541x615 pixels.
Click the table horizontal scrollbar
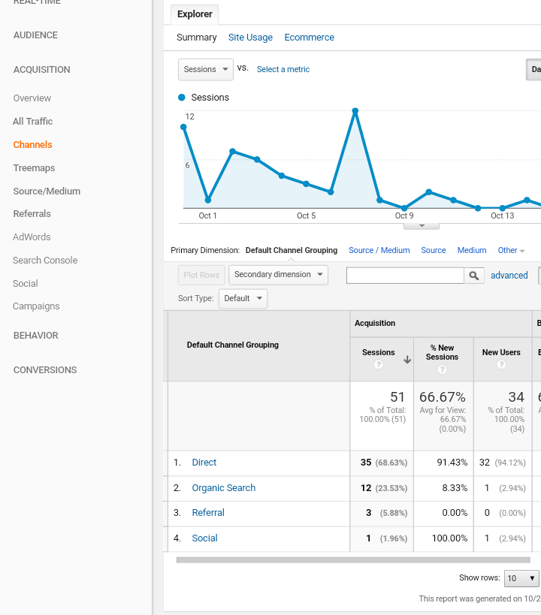point(353,559)
